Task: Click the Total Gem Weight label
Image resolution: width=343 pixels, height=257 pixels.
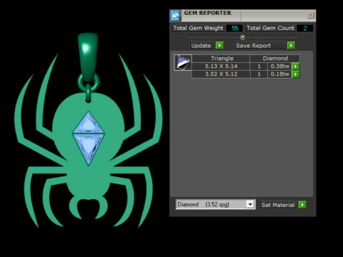Action: (x=198, y=28)
